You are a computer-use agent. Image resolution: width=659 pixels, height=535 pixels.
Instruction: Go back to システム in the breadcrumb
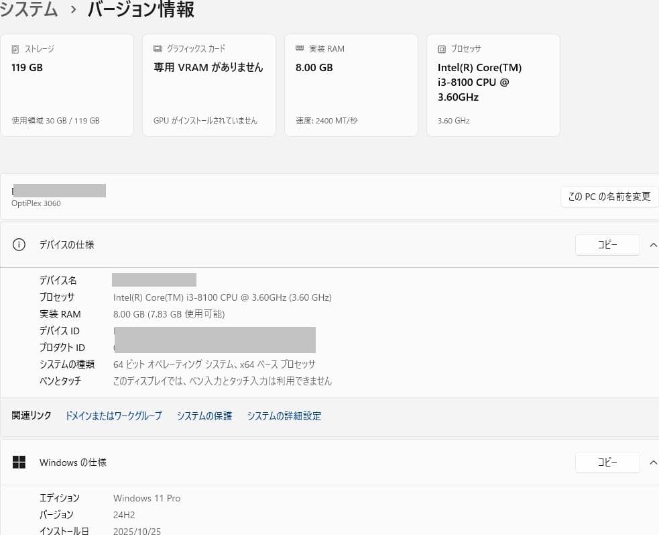[29, 10]
